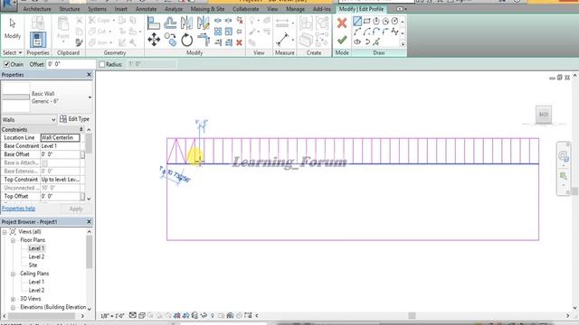This screenshot has width=579, height=325.
Task: Enable the Radius checkbox
Action: 102,64
